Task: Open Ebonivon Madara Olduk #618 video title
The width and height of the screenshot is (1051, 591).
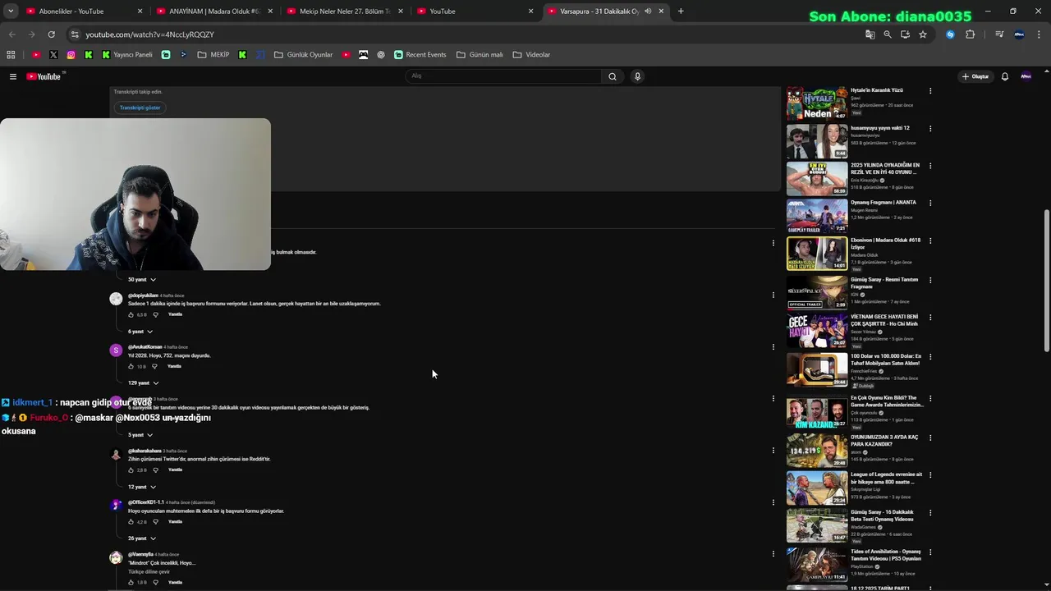Action: point(885,244)
